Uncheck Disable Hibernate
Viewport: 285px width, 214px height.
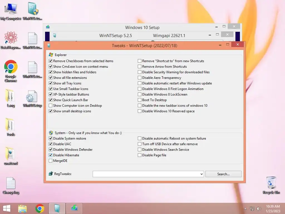pos(51,155)
